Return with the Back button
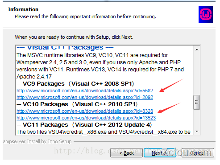The height and width of the screenshot is (165, 220). point(127,153)
